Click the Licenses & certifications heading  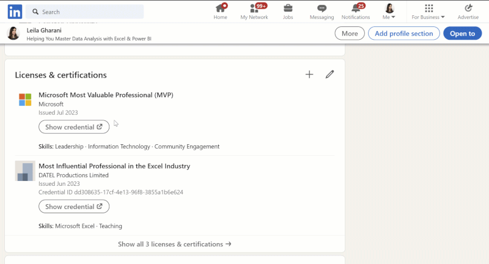tap(61, 75)
